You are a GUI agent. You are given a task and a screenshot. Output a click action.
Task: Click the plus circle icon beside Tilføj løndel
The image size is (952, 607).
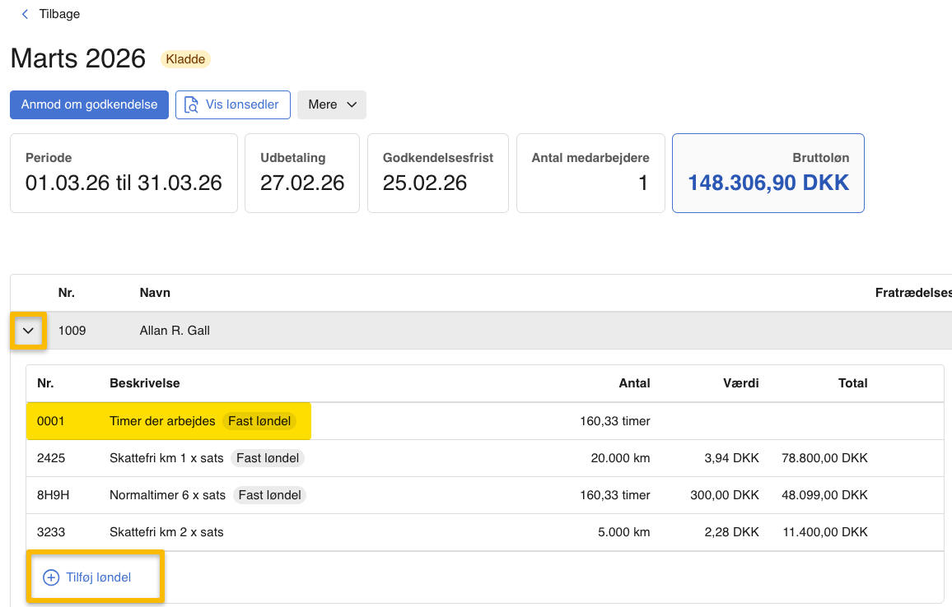coord(51,577)
